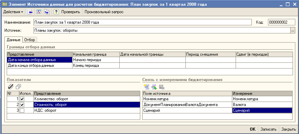Click the Код field with 000000002

pyautogui.click(x=281, y=22)
